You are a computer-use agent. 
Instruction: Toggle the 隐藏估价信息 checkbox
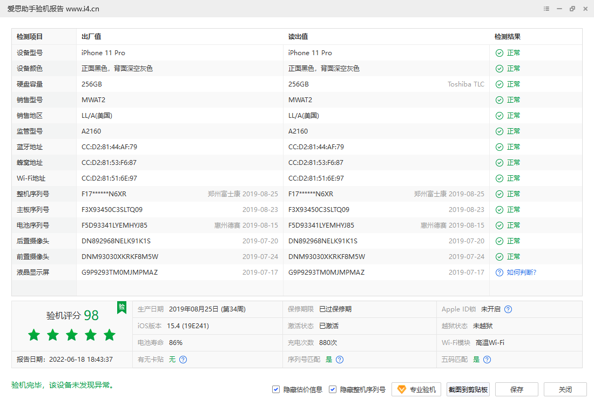tap(276, 389)
